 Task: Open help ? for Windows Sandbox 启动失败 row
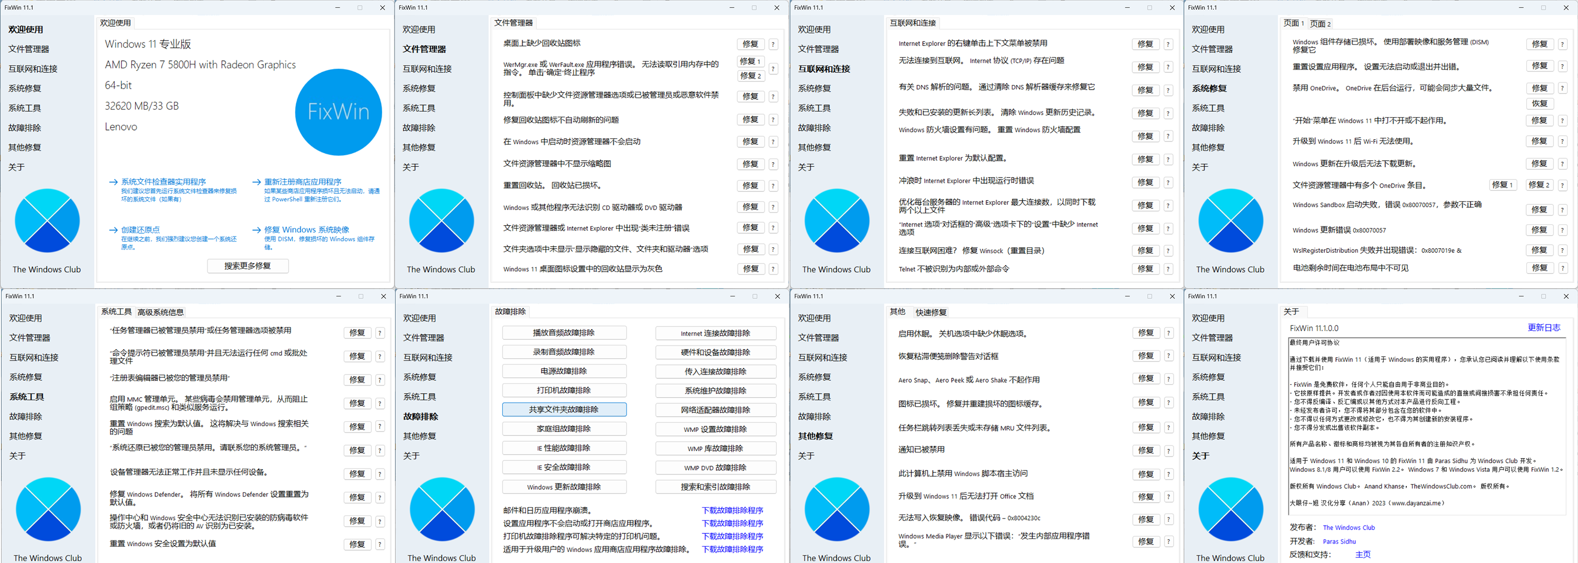(1562, 209)
